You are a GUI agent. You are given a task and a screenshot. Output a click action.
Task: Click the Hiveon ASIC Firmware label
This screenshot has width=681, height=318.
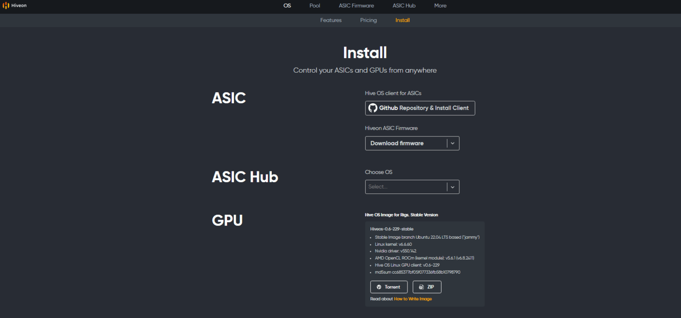tap(391, 128)
